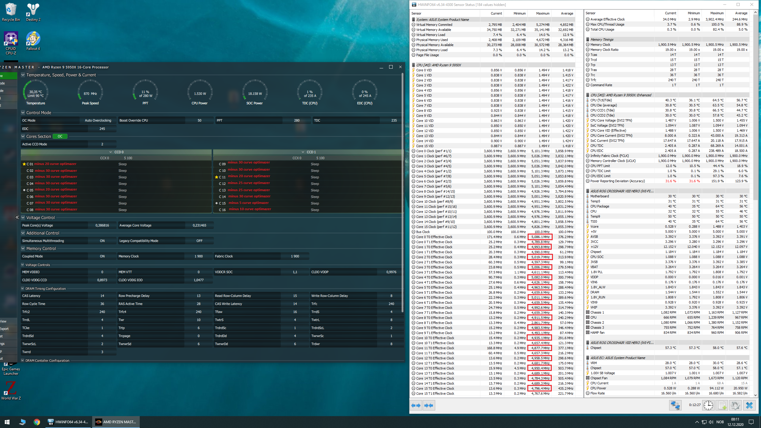This screenshot has width=761, height=428.
Task: Click the green OC badge in Cores Section
Action: [x=60, y=136]
